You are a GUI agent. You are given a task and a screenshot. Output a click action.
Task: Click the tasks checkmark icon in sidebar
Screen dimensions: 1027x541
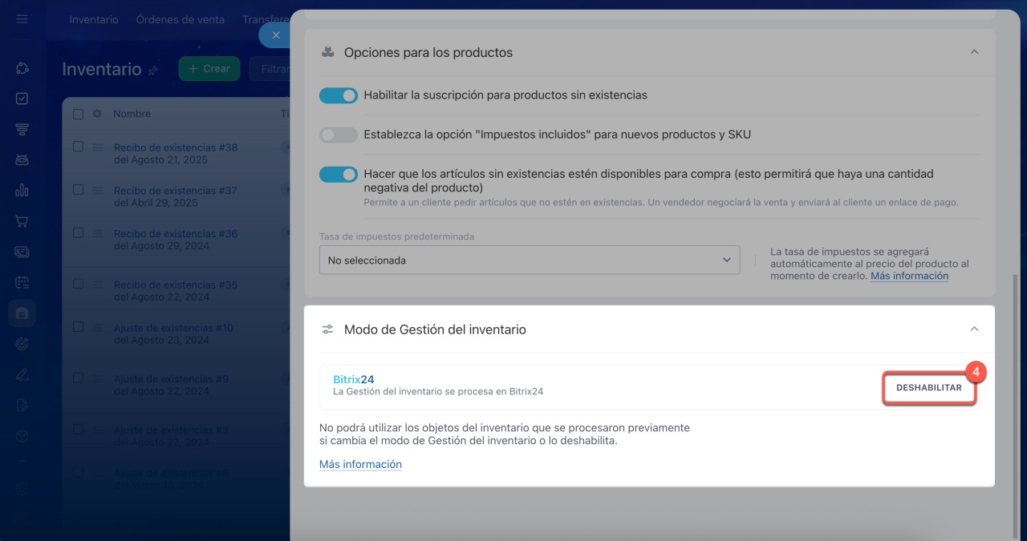22,99
